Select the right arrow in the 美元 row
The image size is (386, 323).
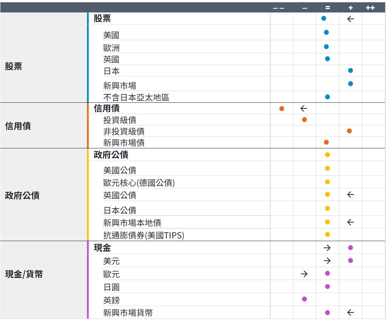click(327, 261)
